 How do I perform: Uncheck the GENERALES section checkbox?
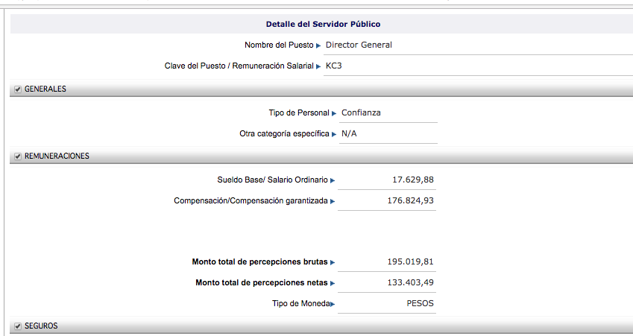point(18,89)
